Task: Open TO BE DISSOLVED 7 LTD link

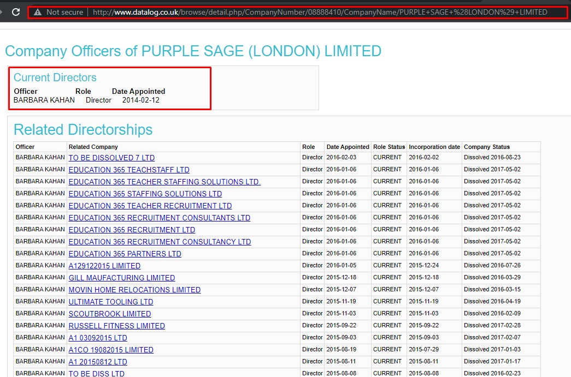Action: (x=111, y=158)
